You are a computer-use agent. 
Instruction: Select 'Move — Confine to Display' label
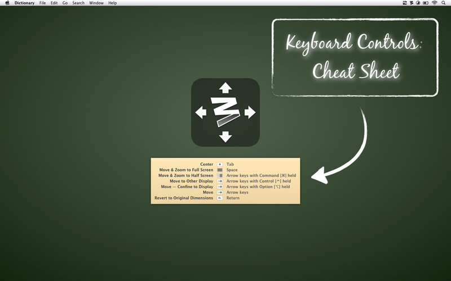click(x=187, y=187)
